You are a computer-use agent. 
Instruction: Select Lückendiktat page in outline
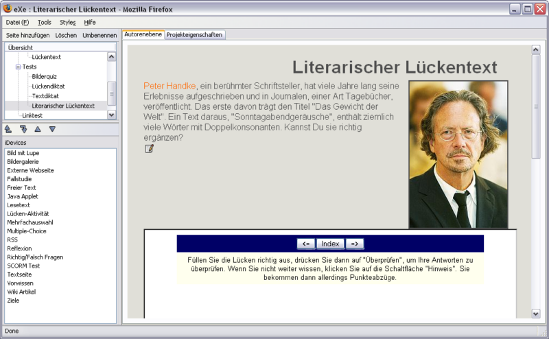point(48,86)
